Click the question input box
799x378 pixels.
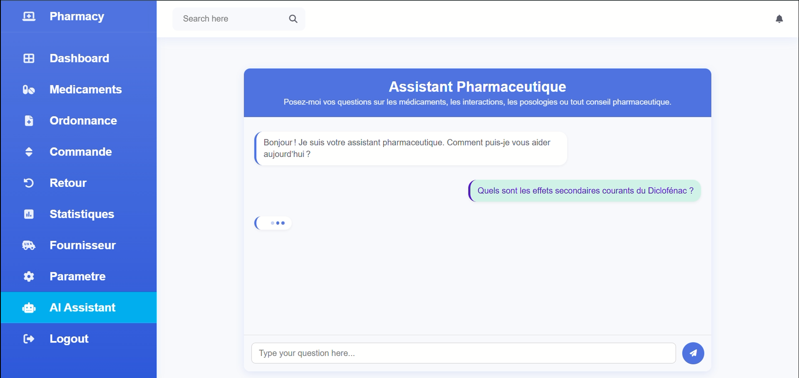(x=463, y=353)
